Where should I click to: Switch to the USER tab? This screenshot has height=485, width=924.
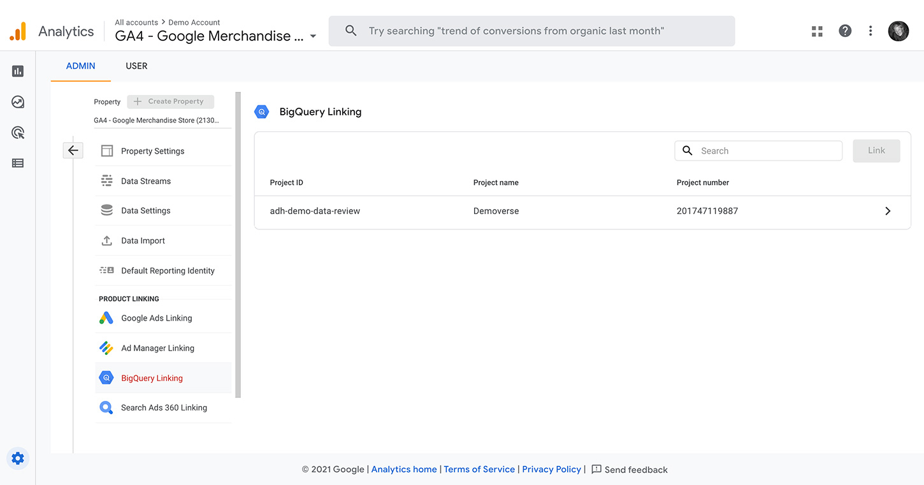point(136,66)
